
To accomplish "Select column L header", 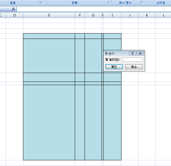I will (x=163, y=15).
